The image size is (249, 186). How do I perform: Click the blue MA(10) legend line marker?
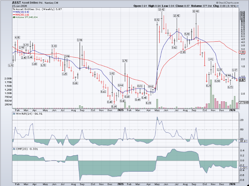point(13,12)
